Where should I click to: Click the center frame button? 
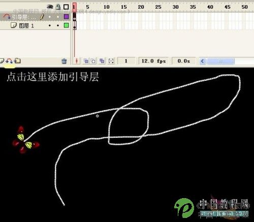(x=77, y=61)
